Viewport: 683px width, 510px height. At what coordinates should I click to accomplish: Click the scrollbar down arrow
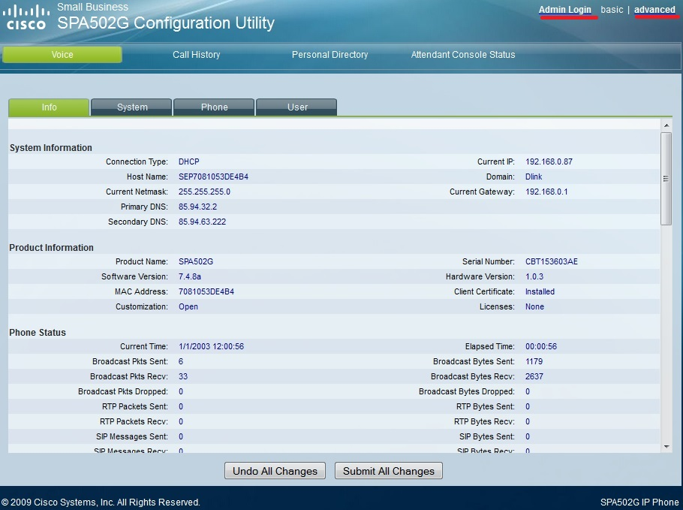(666, 447)
